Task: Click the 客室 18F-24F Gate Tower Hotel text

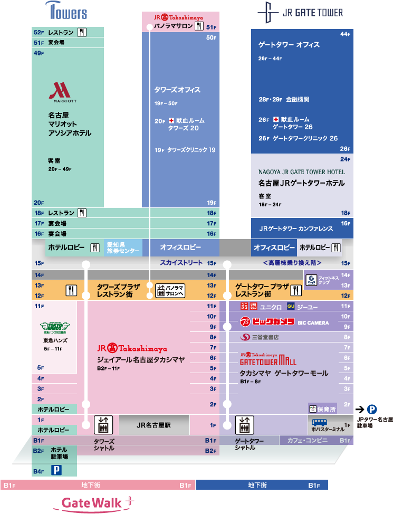Action: [x=270, y=201]
